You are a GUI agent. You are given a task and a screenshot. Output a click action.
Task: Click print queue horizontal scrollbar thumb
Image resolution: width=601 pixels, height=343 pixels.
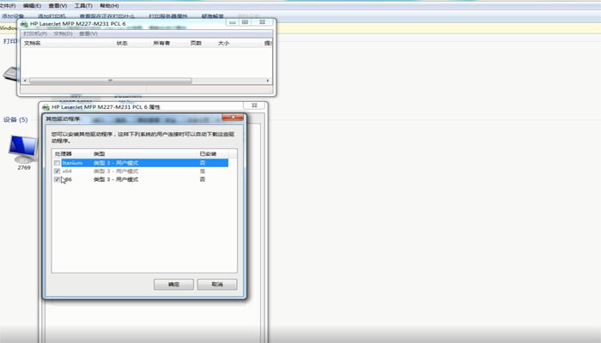click(x=111, y=81)
